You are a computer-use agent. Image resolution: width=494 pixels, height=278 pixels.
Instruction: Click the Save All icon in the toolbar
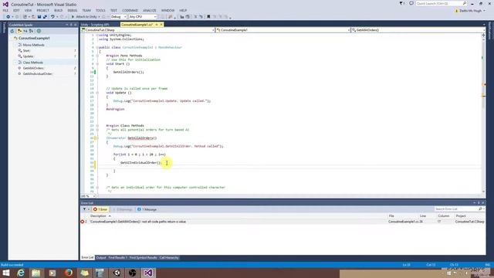tap(45, 17)
